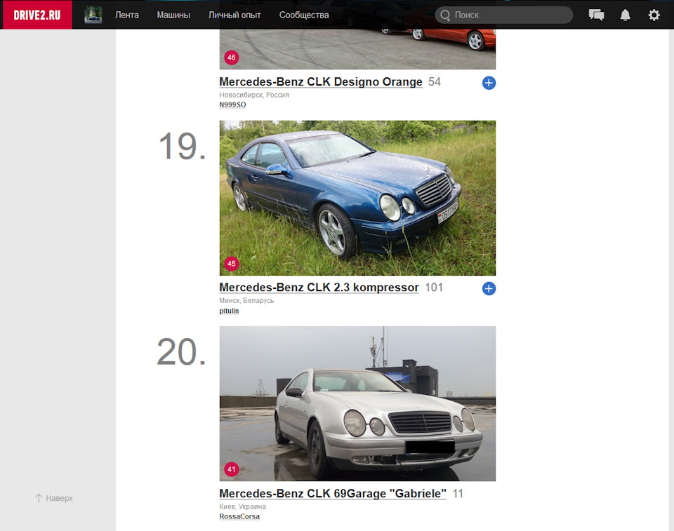Image resolution: width=674 pixels, height=531 pixels.
Task: Click the red 46 badge on the top photo
Action: pyautogui.click(x=231, y=58)
